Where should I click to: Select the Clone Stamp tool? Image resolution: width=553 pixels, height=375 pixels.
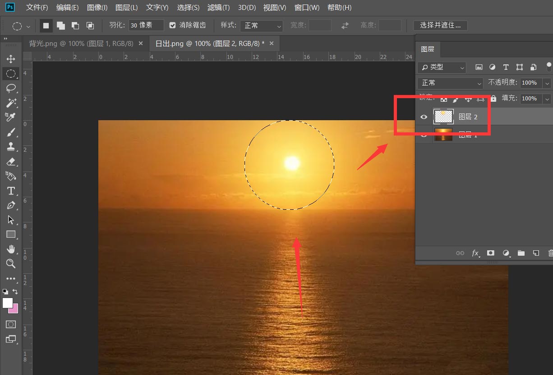tap(11, 146)
